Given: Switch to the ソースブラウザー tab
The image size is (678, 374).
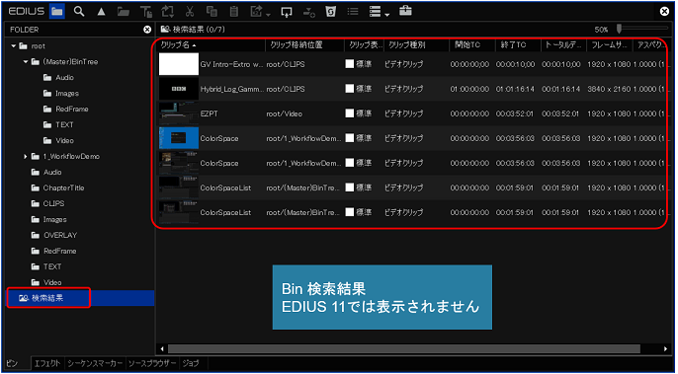Looking at the screenshot, I should point(152,363).
